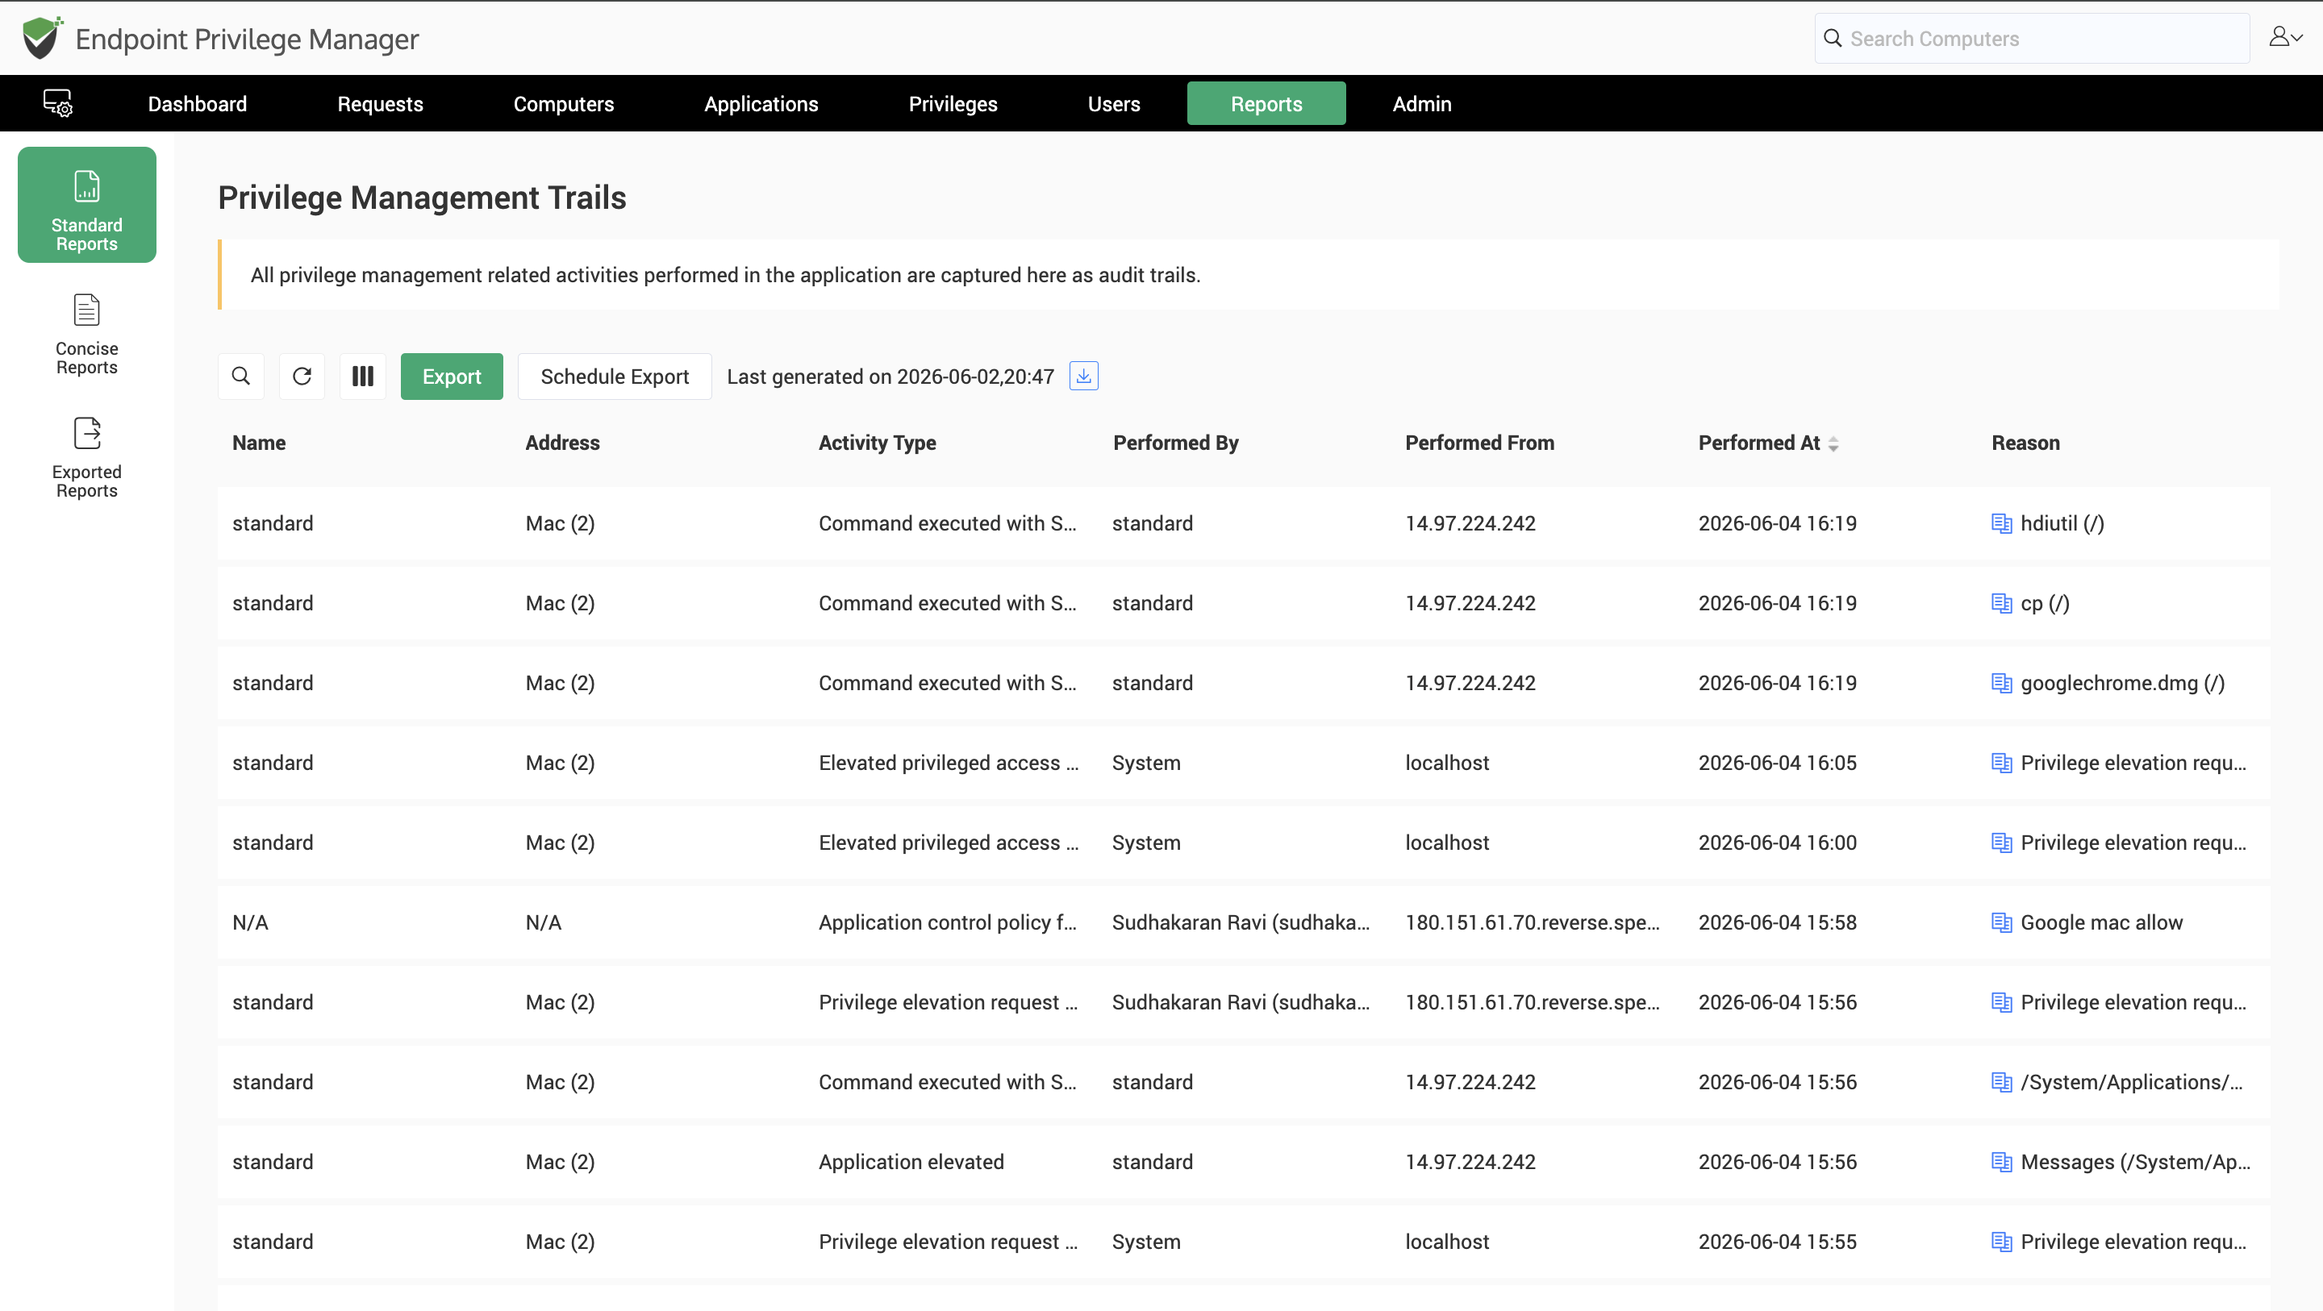Click the Activity Type column header

[x=878, y=443]
